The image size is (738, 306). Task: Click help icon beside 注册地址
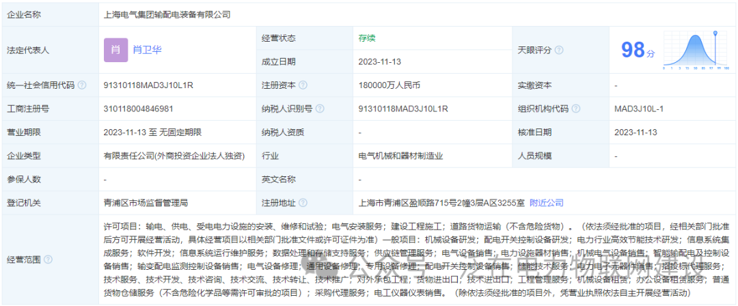click(303, 203)
